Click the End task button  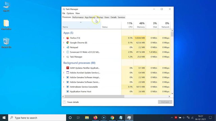165,102
